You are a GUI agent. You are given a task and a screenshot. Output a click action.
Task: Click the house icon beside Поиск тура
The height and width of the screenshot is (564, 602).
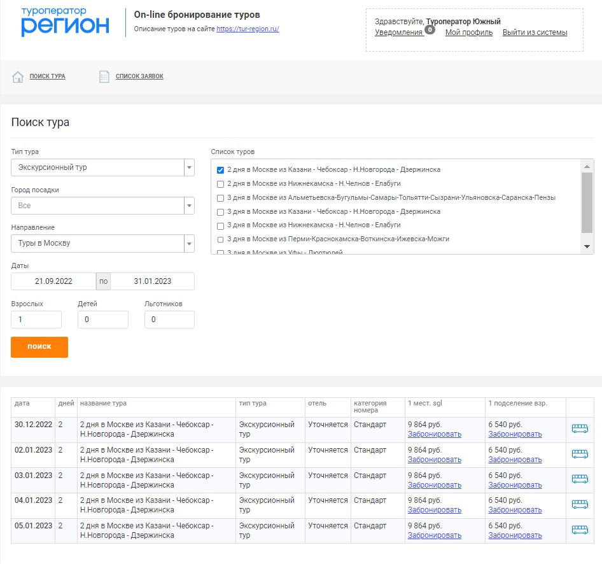18,77
